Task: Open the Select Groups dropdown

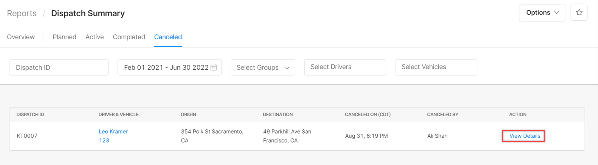Action: click(263, 67)
